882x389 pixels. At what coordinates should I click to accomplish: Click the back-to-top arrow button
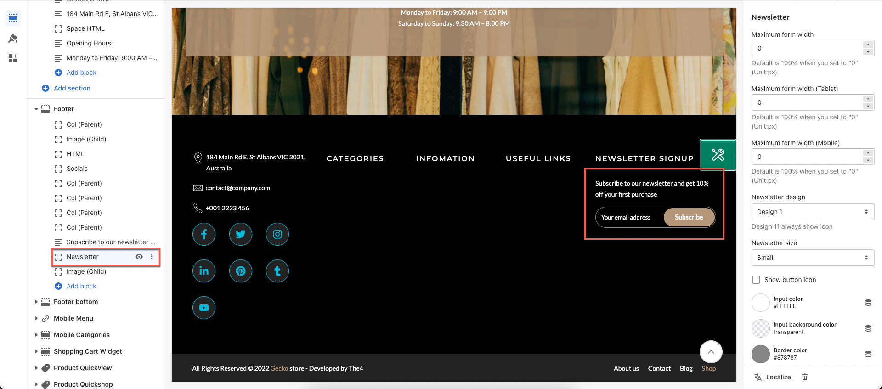click(x=711, y=352)
